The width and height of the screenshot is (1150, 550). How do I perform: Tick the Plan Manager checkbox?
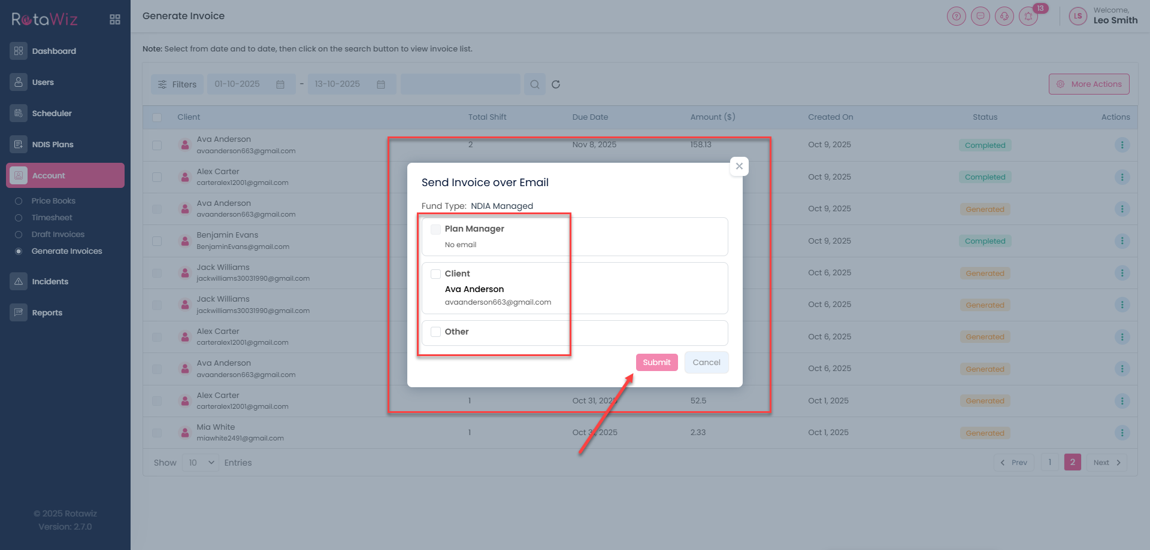[x=435, y=229]
